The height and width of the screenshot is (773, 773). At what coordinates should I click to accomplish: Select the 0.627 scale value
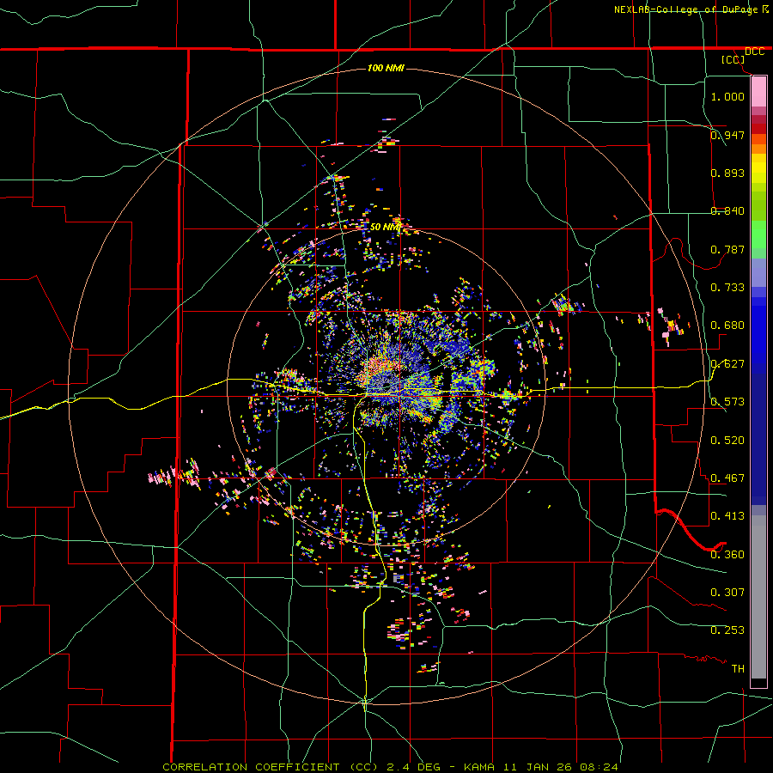point(727,363)
